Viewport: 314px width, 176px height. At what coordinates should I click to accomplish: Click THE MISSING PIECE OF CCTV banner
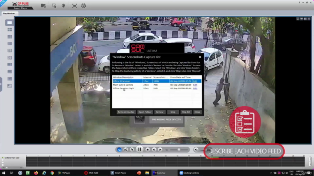pos(166,119)
